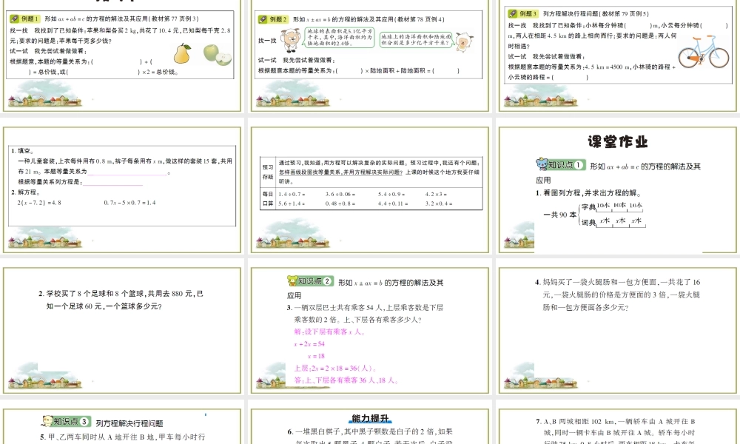Click the 例题3 label tag
The image size is (740, 444).
524,13
